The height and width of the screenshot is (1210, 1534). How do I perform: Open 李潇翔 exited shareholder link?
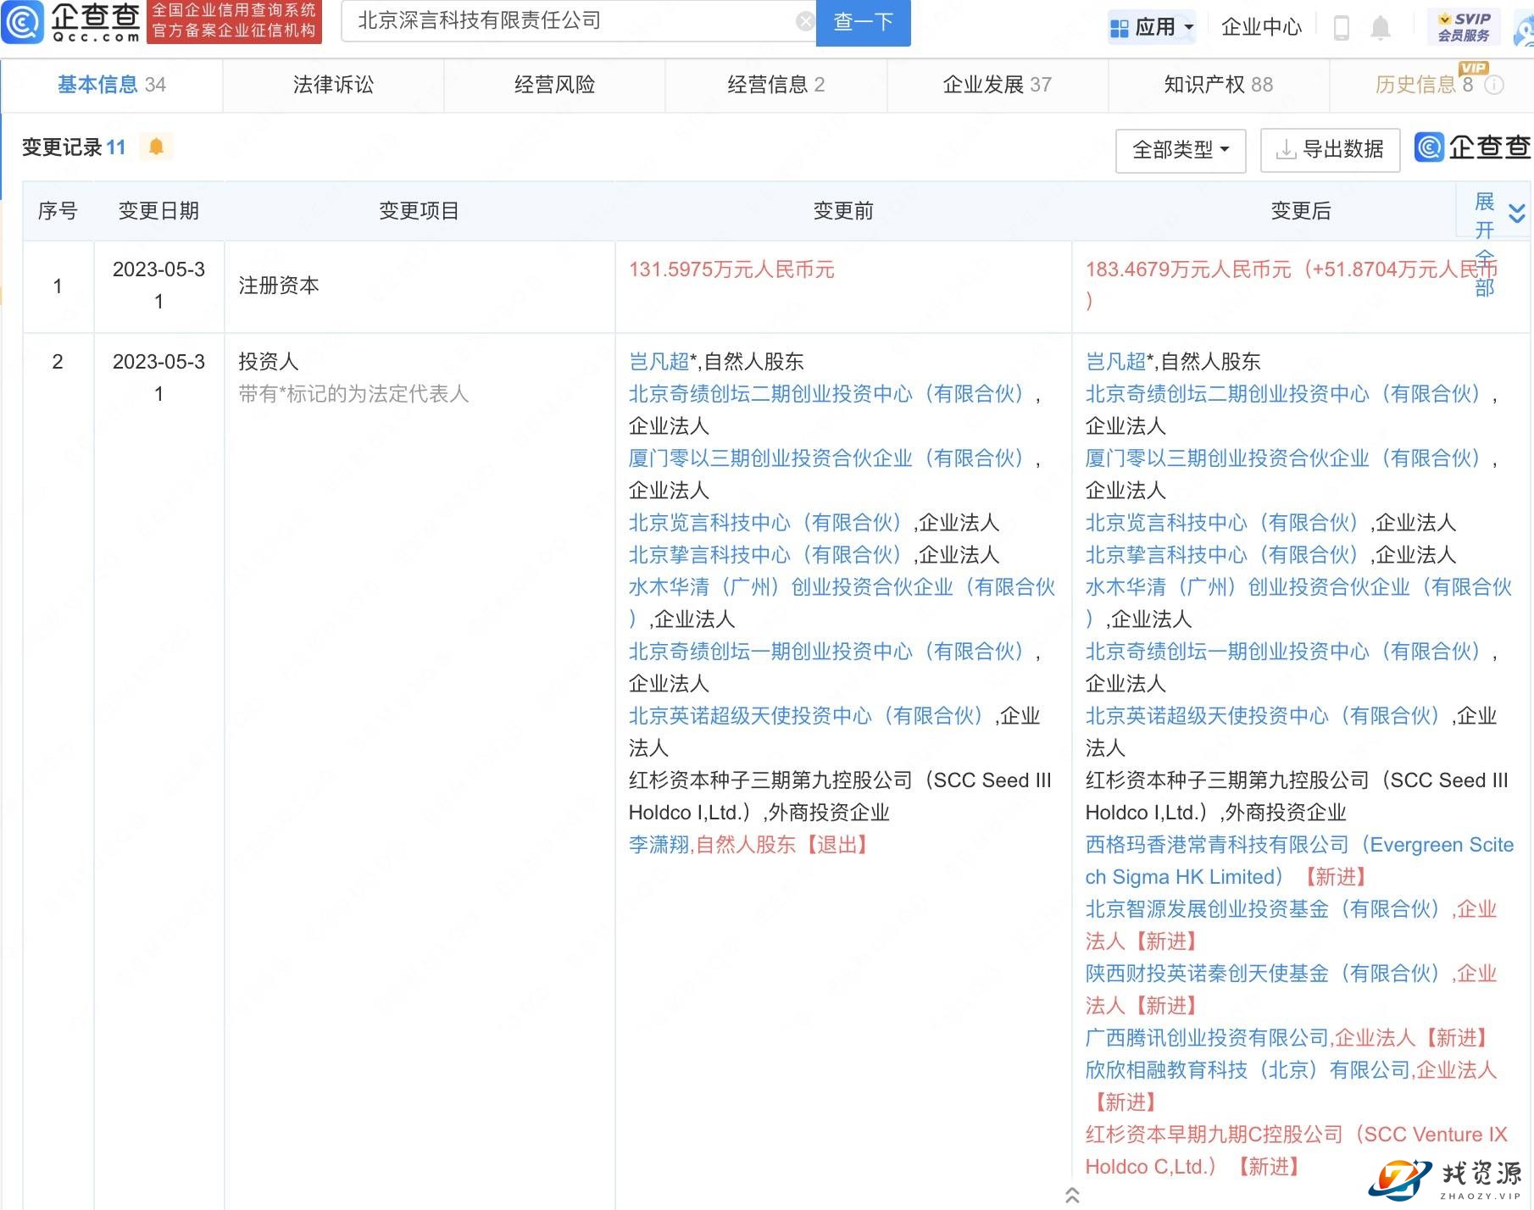point(659,845)
